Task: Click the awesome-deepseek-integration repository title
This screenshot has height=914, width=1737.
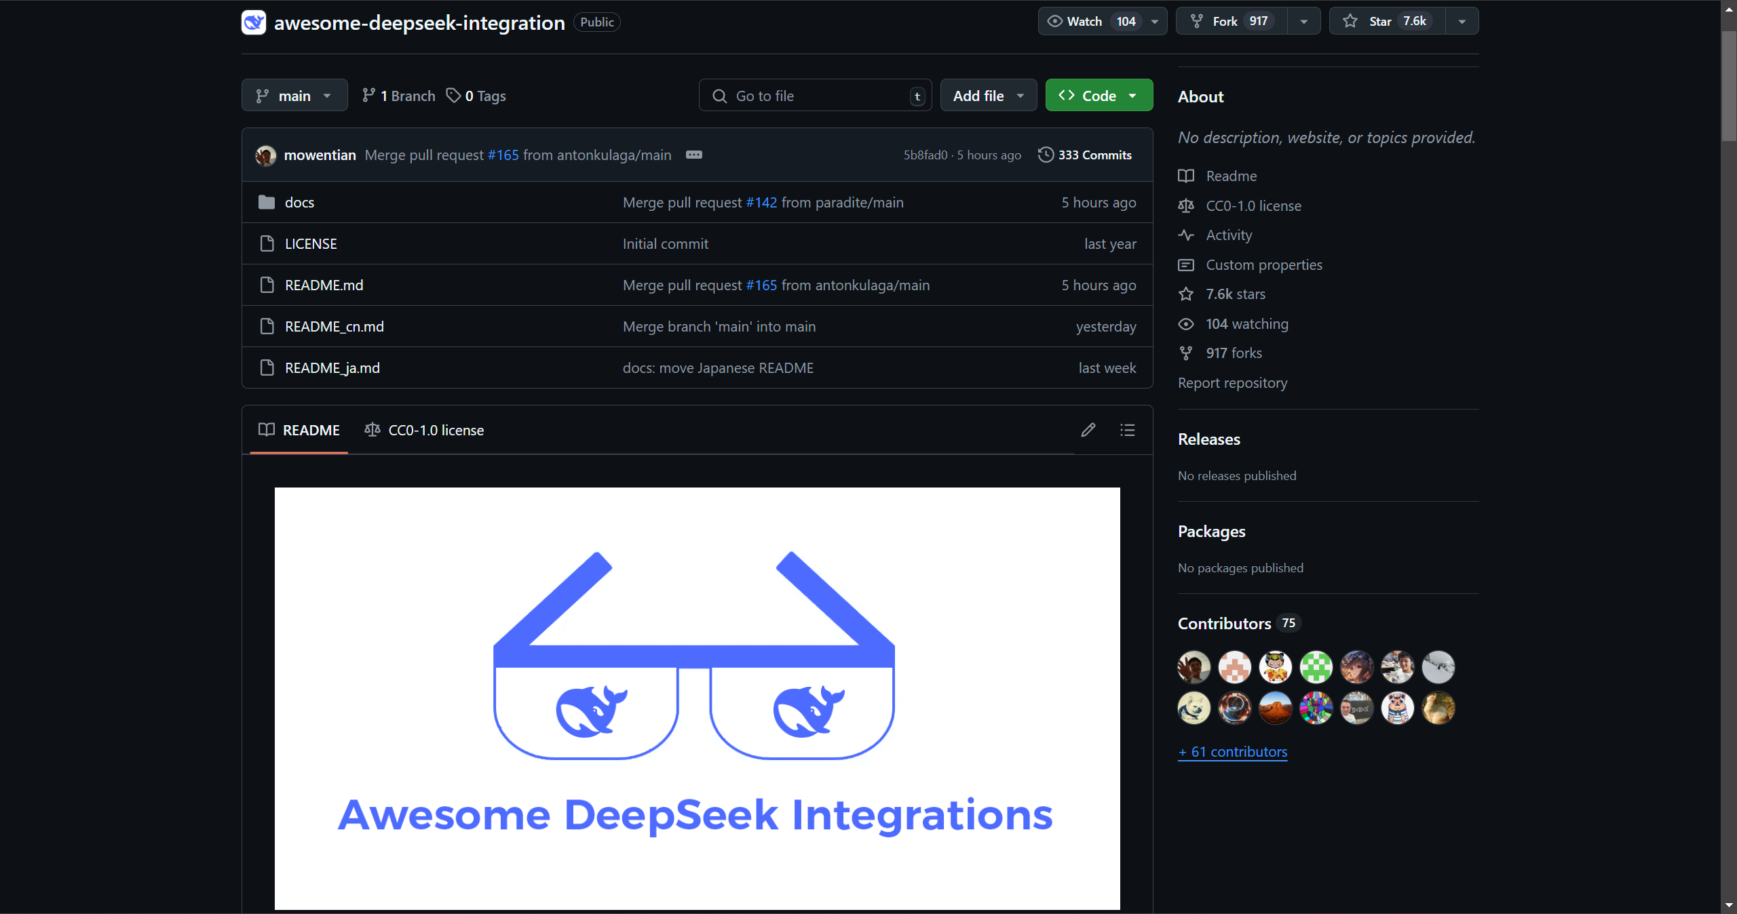Action: tap(419, 22)
